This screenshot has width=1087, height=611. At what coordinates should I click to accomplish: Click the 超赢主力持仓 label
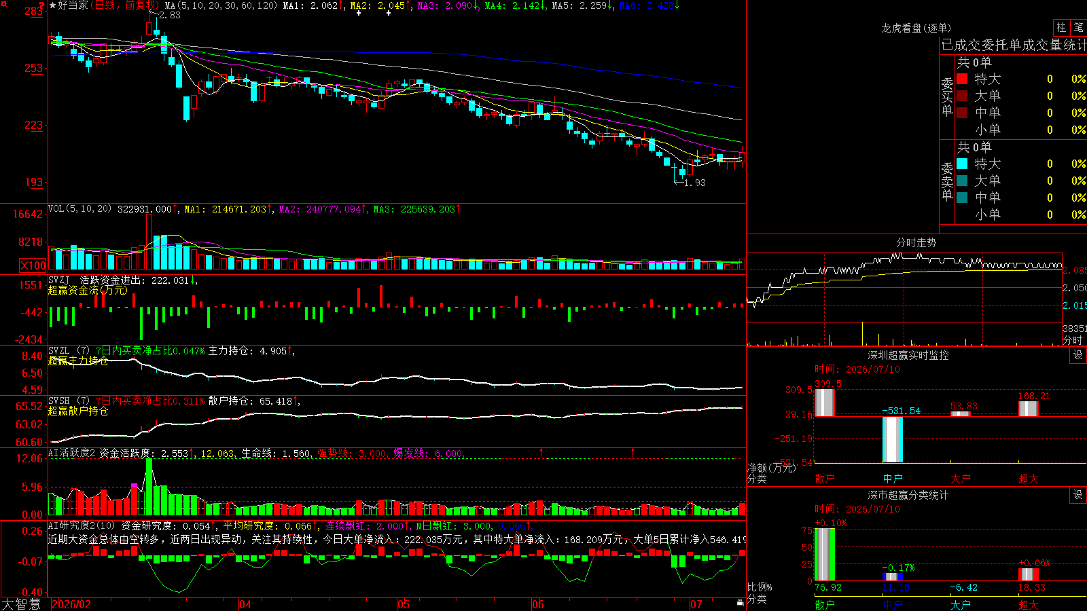[78, 360]
